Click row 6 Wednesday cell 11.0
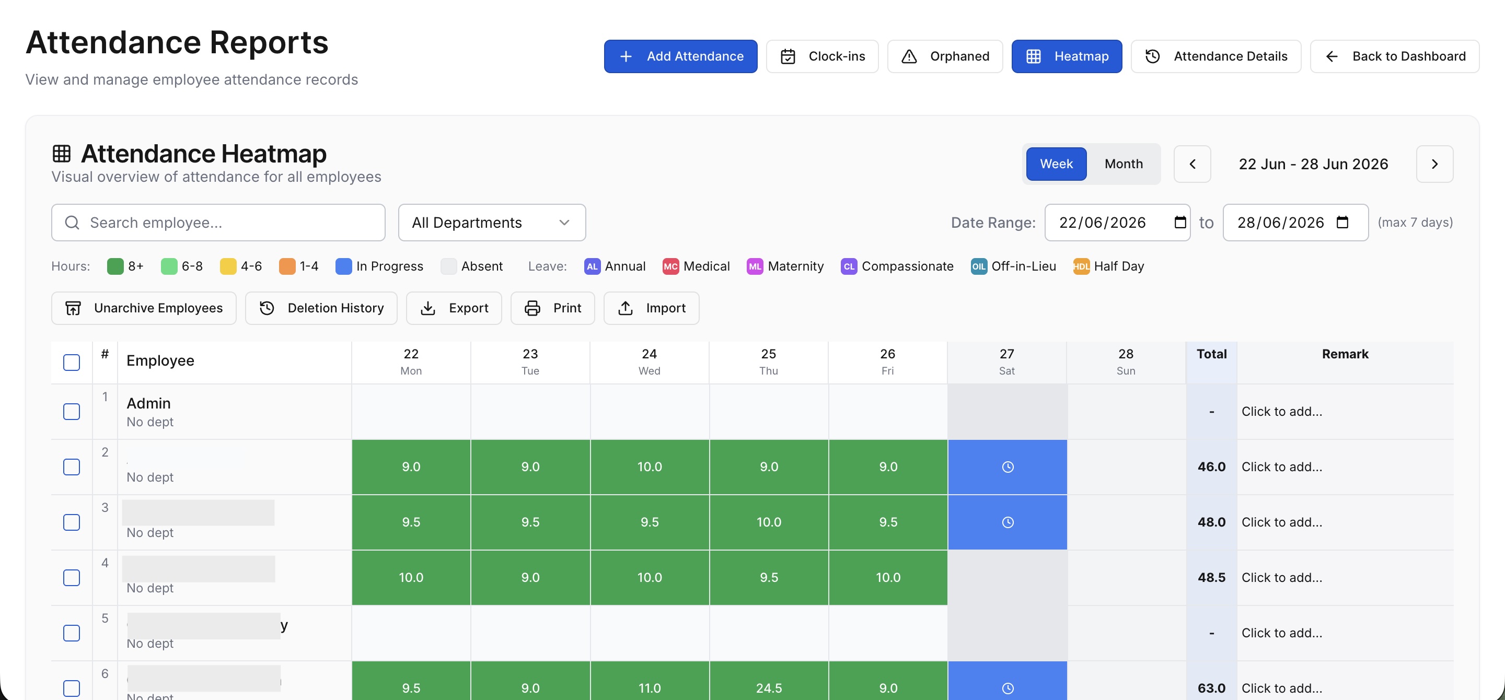The image size is (1505, 700). [x=649, y=682]
